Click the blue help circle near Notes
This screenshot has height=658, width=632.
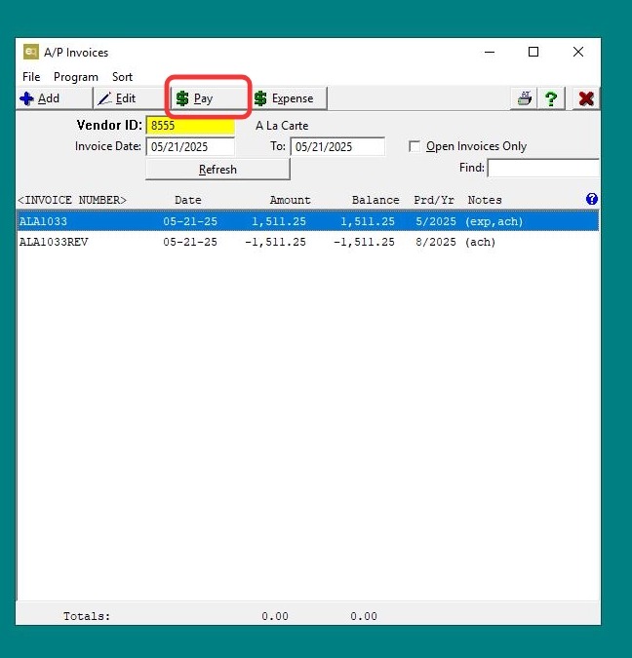click(592, 199)
